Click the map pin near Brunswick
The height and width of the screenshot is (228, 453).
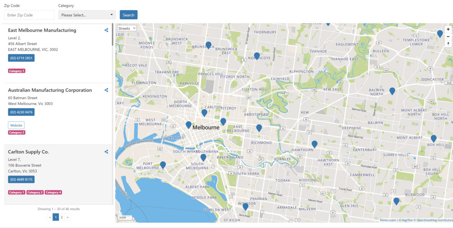[x=208, y=45]
